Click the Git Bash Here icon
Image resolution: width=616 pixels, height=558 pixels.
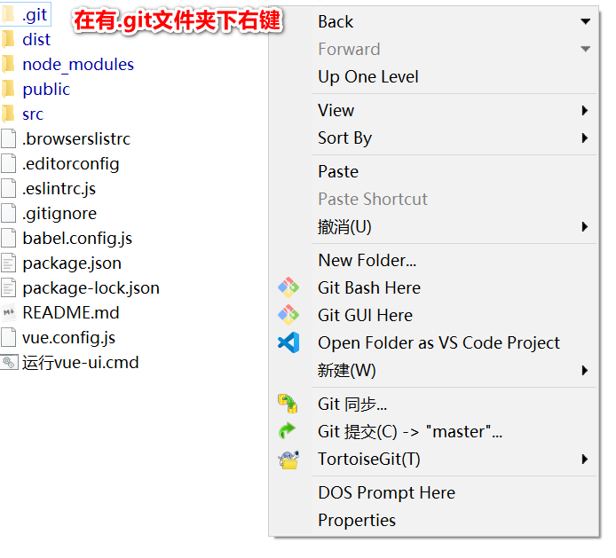click(288, 287)
